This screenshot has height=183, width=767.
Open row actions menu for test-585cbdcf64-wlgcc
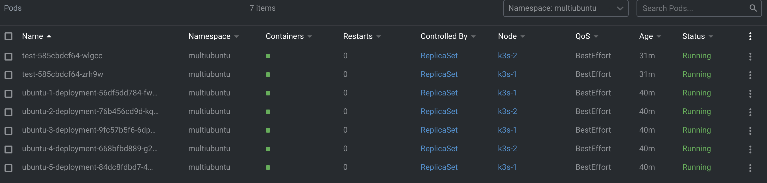(750, 56)
